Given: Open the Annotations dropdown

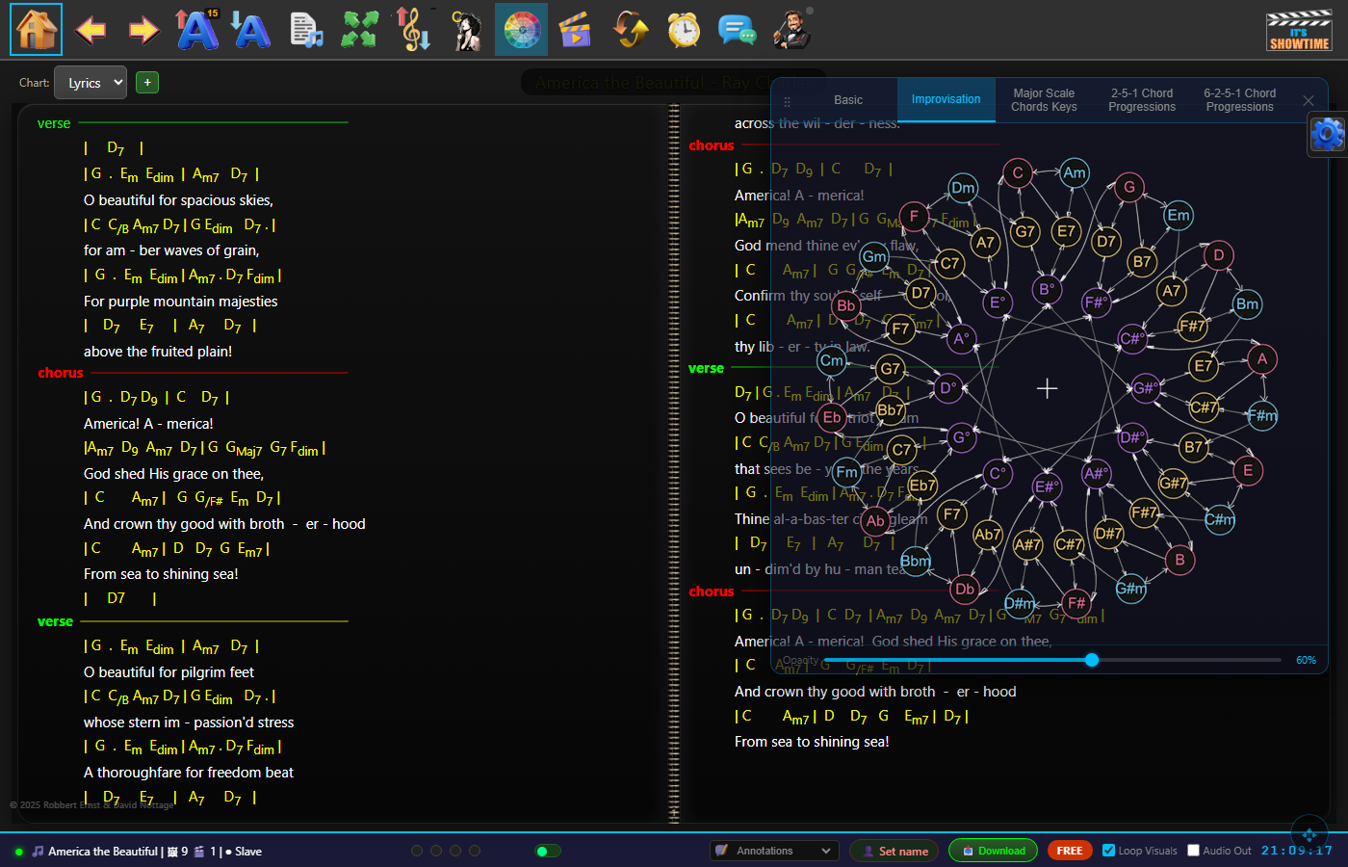Looking at the screenshot, I should click(774, 851).
